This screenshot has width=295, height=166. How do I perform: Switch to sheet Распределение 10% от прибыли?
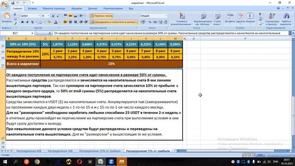pos(100,151)
